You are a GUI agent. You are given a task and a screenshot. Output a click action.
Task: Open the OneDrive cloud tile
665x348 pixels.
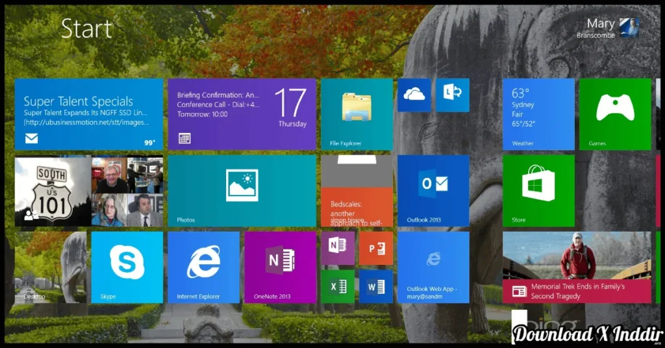(414, 95)
